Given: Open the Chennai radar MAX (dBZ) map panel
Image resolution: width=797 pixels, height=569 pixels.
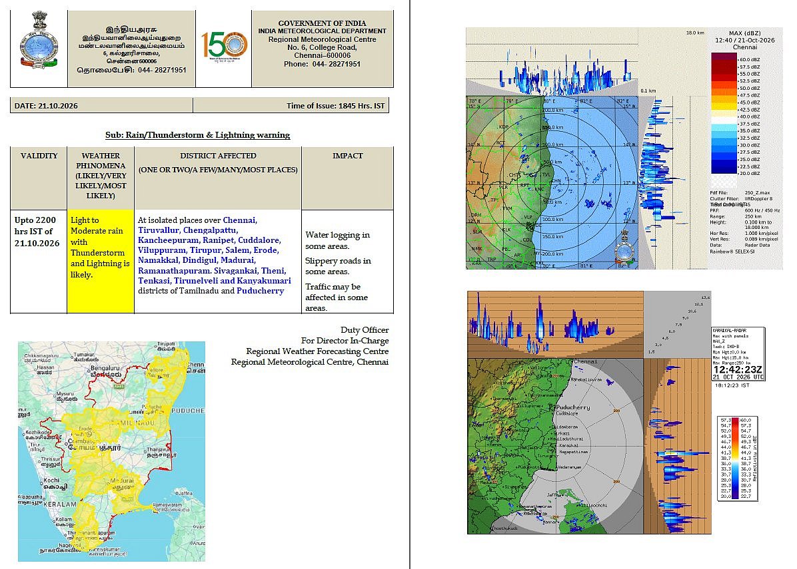Looking at the screenshot, I should click(x=552, y=182).
